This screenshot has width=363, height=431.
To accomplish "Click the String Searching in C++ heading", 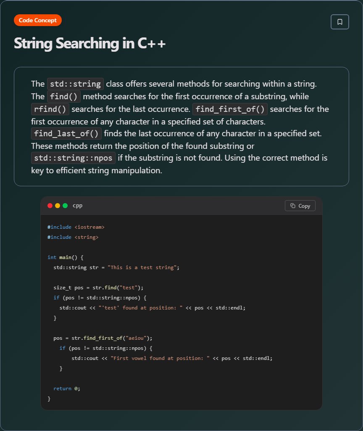I will tap(89, 43).
